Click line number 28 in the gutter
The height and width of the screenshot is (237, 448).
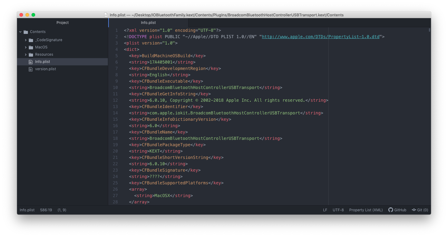(115, 202)
